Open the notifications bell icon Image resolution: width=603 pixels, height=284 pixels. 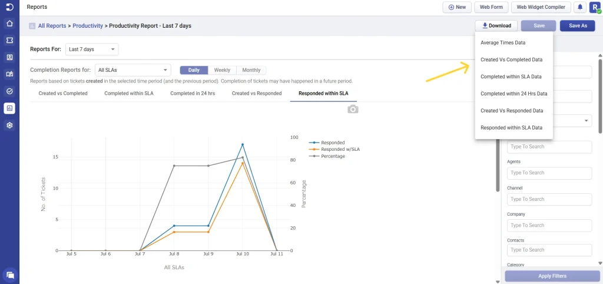pos(580,7)
